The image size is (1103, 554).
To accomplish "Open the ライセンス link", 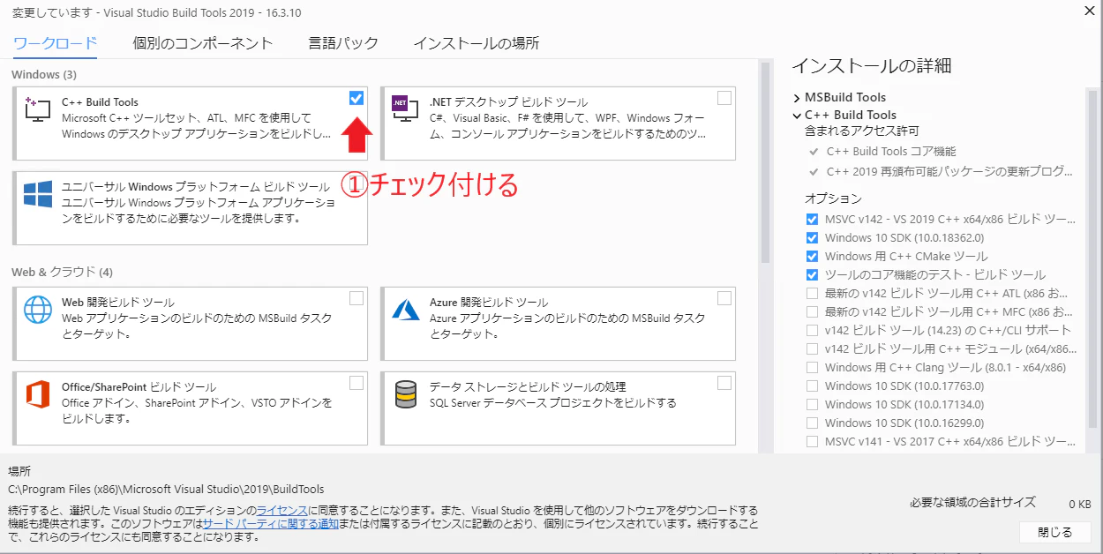I will click(x=281, y=511).
